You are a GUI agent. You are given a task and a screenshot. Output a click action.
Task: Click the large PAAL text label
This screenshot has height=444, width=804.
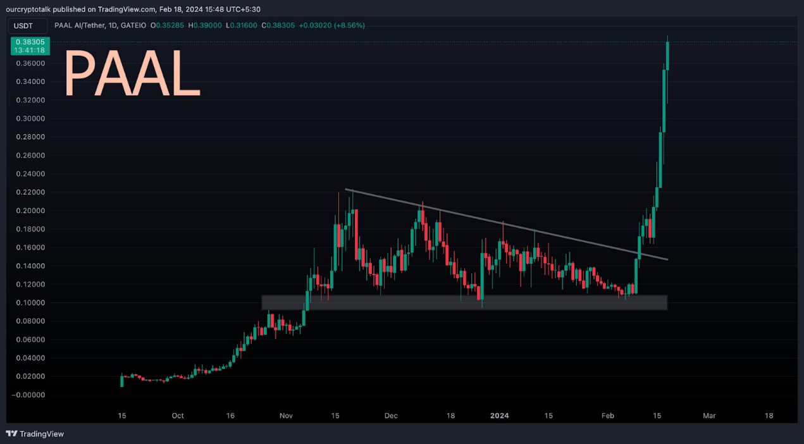coord(132,75)
